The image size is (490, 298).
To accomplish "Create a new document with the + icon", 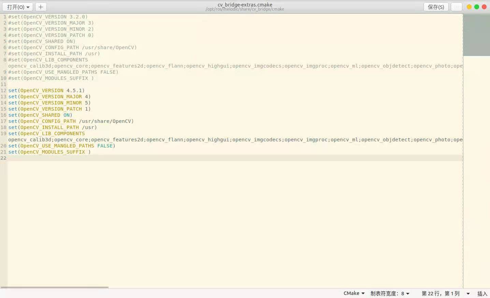I will [x=41, y=7].
